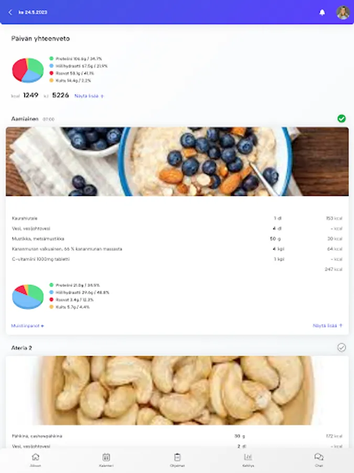Open the user profile avatar
This screenshot has width=354, height=473.
pos(343,13)
